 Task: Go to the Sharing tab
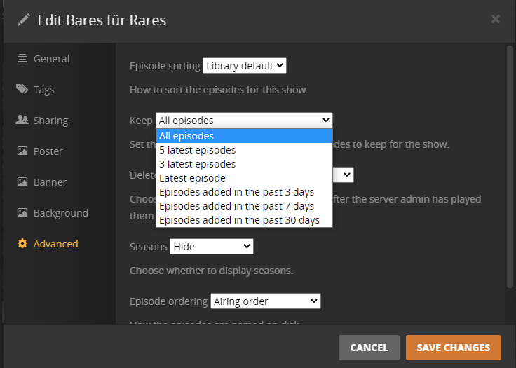tap(50, 121)
